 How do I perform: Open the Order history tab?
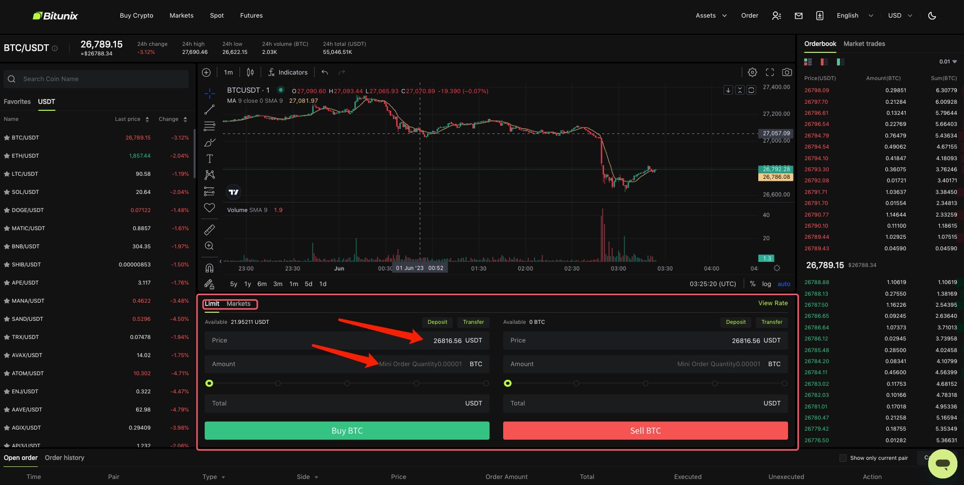point(65,458)
